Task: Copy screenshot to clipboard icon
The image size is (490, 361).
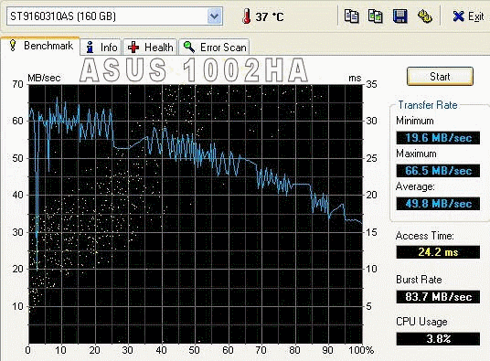Action: click(x=376, y=16)
